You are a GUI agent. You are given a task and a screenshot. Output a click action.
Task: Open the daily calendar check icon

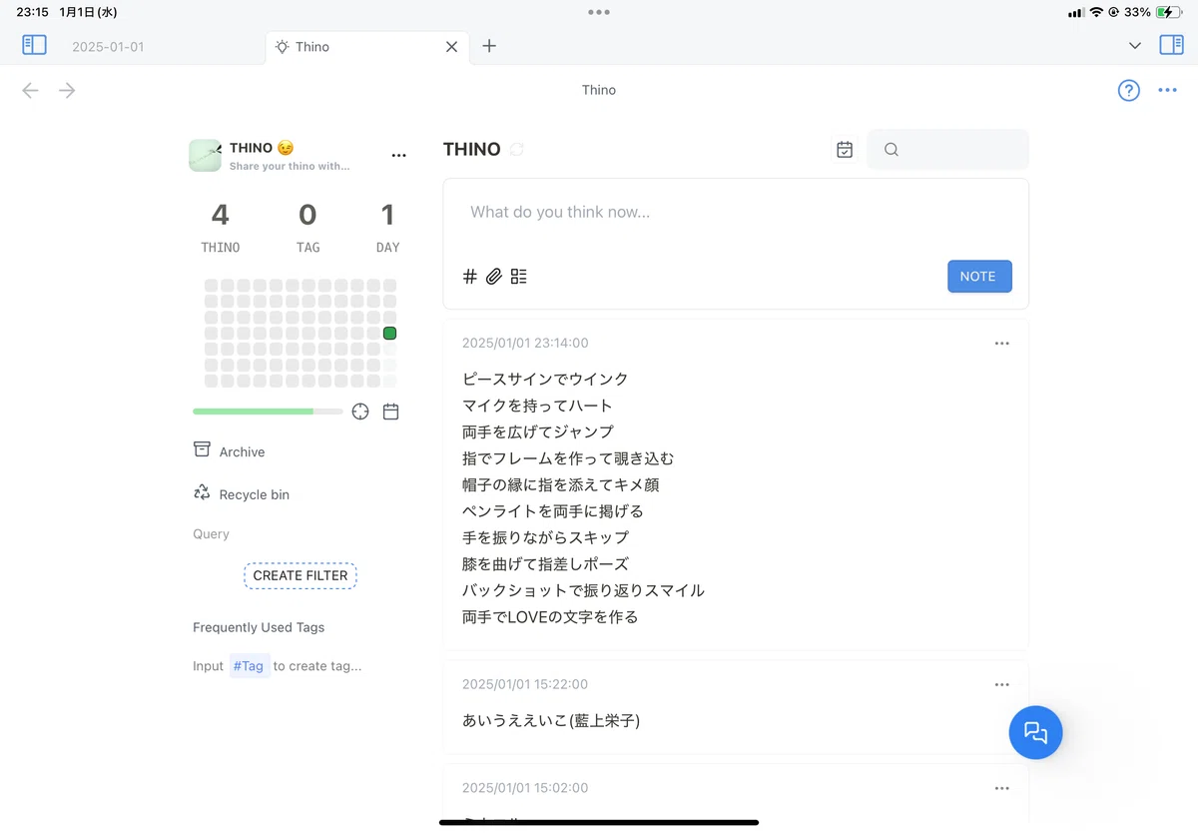[845, 149]
